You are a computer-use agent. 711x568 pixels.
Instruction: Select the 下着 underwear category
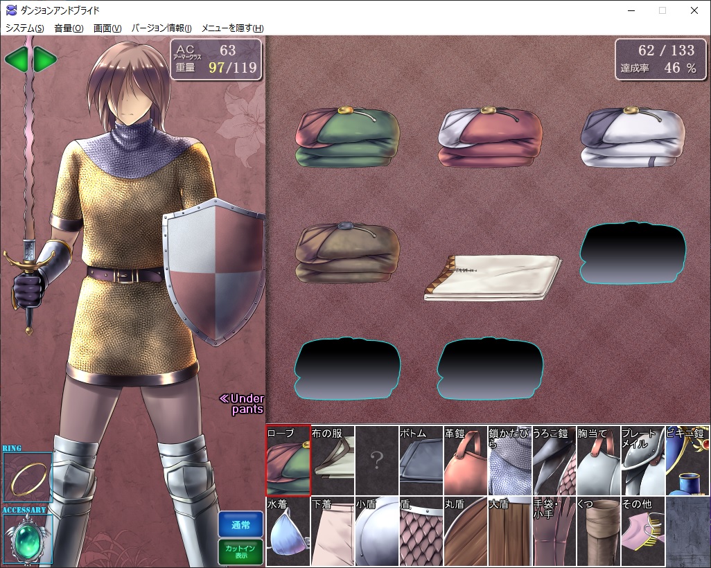(x=333, y=531)
